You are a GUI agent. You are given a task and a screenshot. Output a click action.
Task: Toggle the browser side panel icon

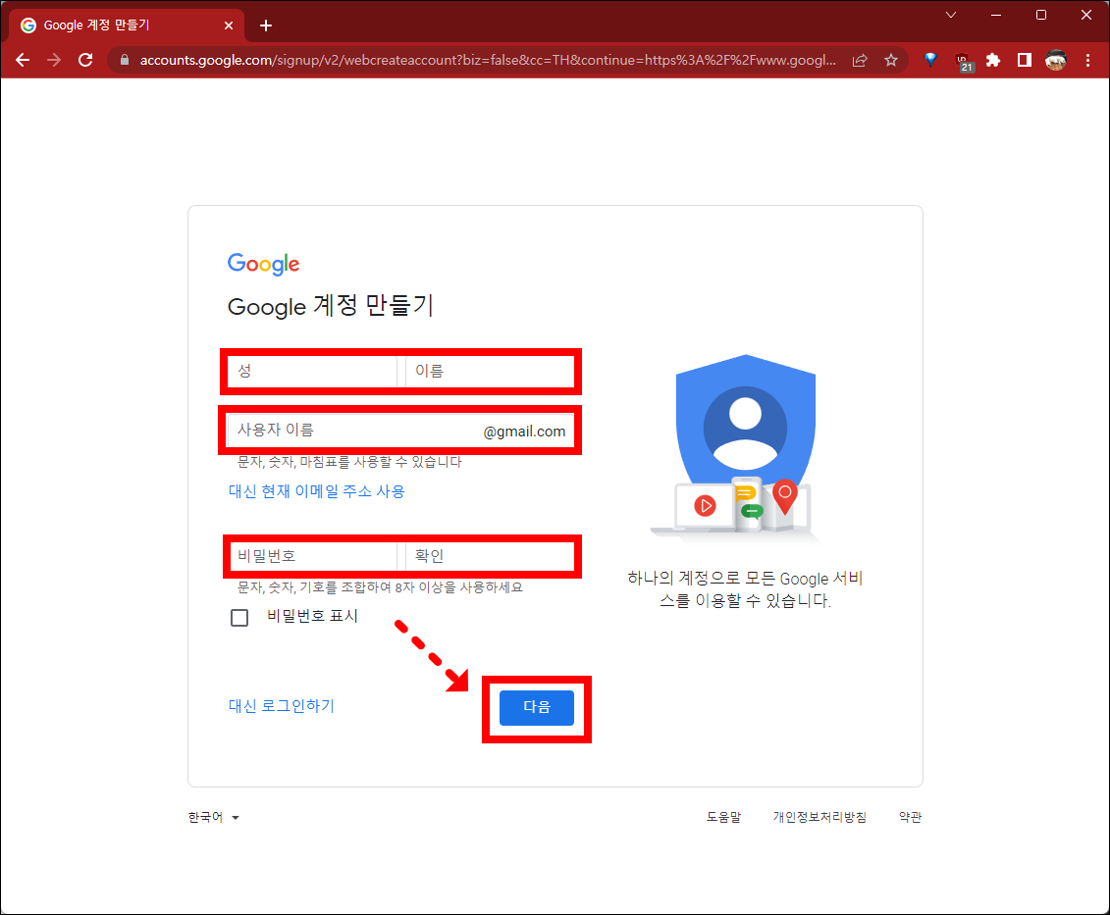pos(1025,60)
